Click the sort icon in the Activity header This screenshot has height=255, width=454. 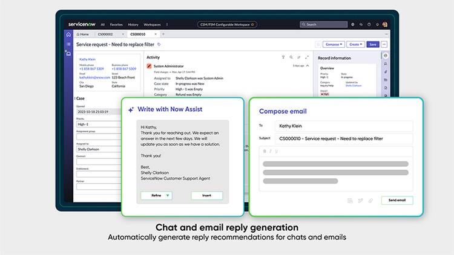click(299, 57)
